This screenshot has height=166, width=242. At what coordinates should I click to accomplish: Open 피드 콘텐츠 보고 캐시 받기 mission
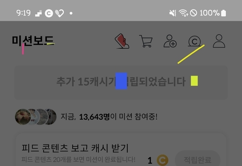click(x=75, y=148)
